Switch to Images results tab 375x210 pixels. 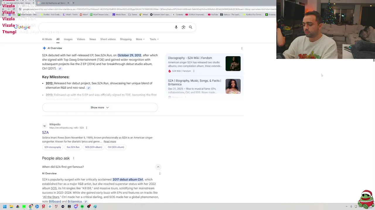coord(68,39)
